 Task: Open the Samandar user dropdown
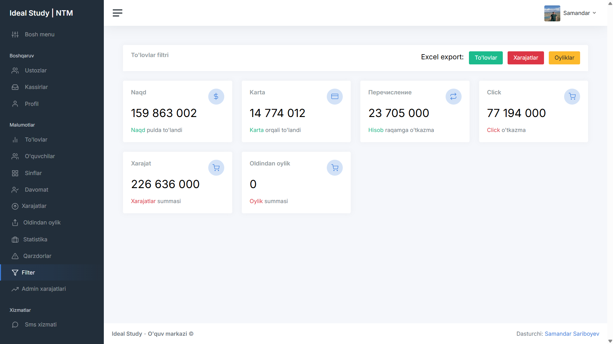tap(579, 13)
